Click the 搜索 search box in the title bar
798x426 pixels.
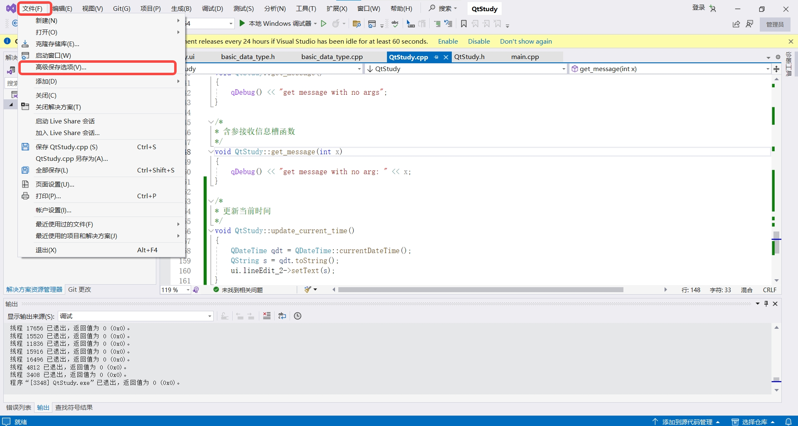pyautogui.click(x=443, y=8)
